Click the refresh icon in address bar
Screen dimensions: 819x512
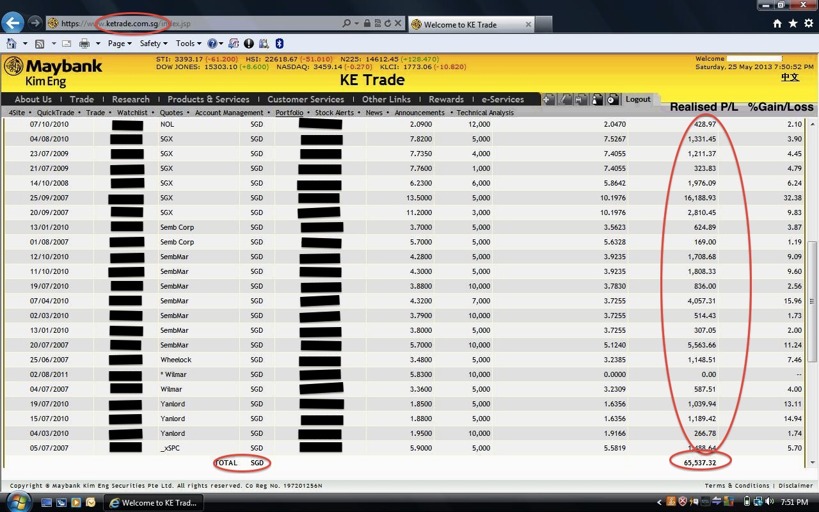387,24
